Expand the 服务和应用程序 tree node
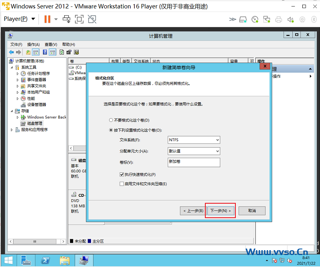Screen dimensions: 320x267 click(x=12, y=130)
